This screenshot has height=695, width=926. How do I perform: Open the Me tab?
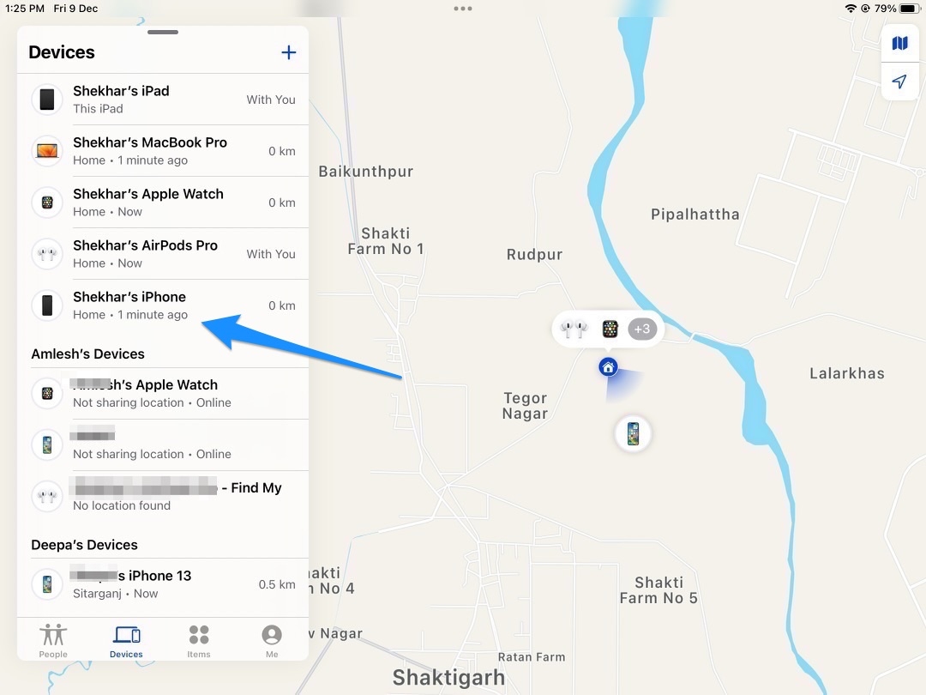(272, 641)
